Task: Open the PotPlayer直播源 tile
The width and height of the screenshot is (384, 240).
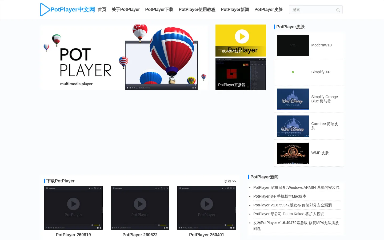Action: pos(241,74)
